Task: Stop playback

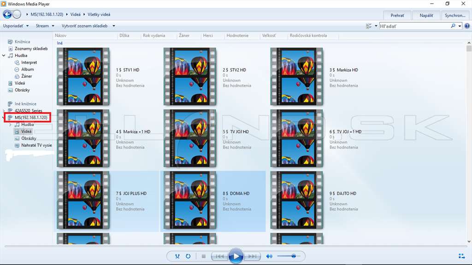Action: pyautogui.click(x=203, y=256)
